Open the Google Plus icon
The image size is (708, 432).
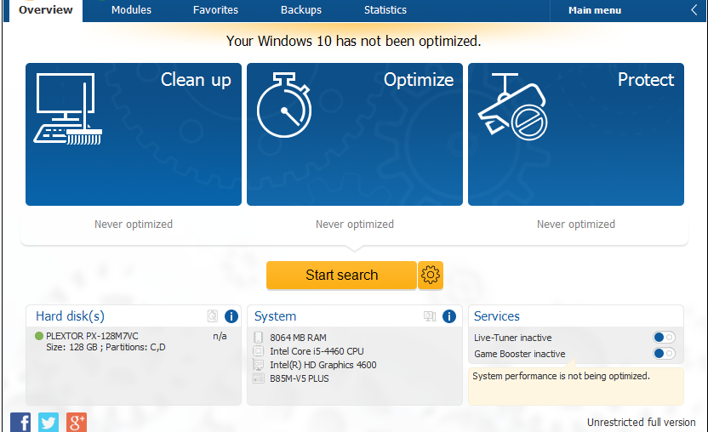click(77, 423)
